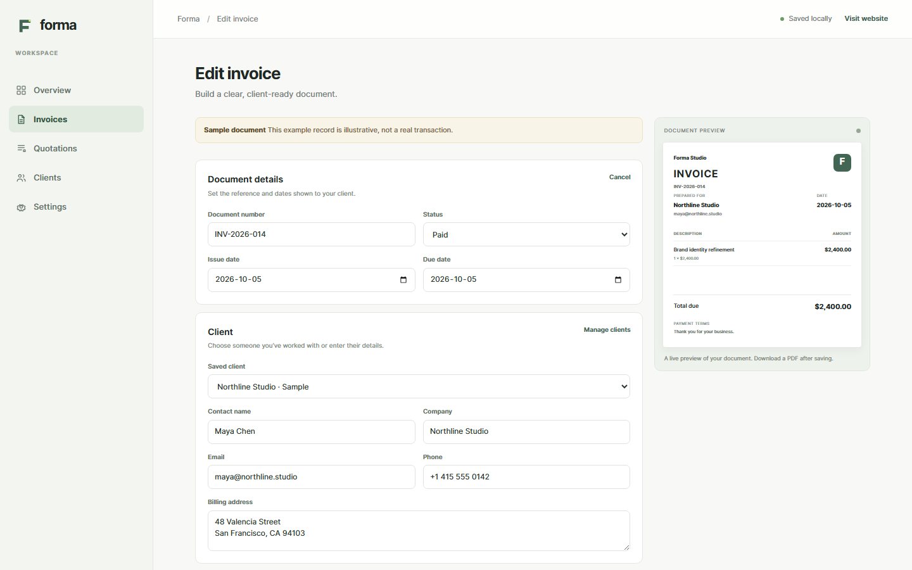Click the Forma logo icon in sidebar
912x570 pixels.
(x=25, y=25)
